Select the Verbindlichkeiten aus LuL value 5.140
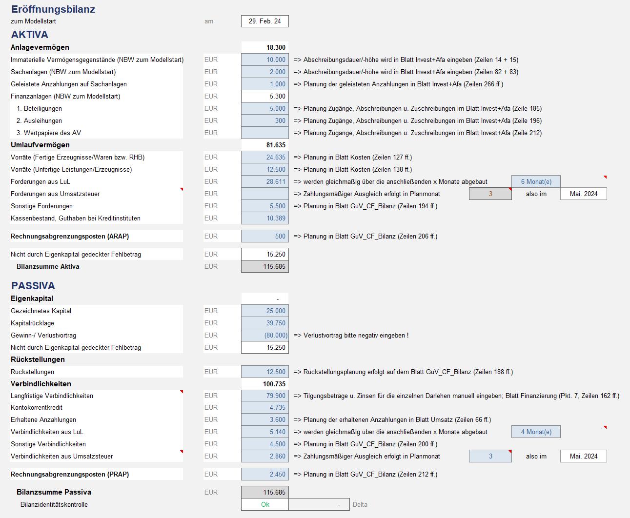This screenshot has height=518, width=630. click(x=265, y=432)
